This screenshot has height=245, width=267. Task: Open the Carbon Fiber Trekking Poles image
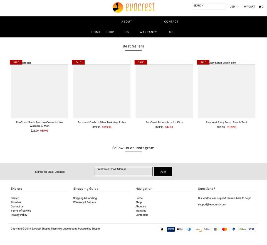pos(102,90)
